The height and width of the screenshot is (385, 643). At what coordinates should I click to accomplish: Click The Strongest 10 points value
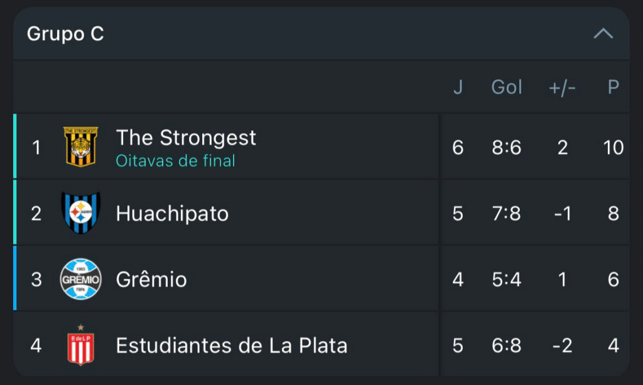(x=613, y=148)
